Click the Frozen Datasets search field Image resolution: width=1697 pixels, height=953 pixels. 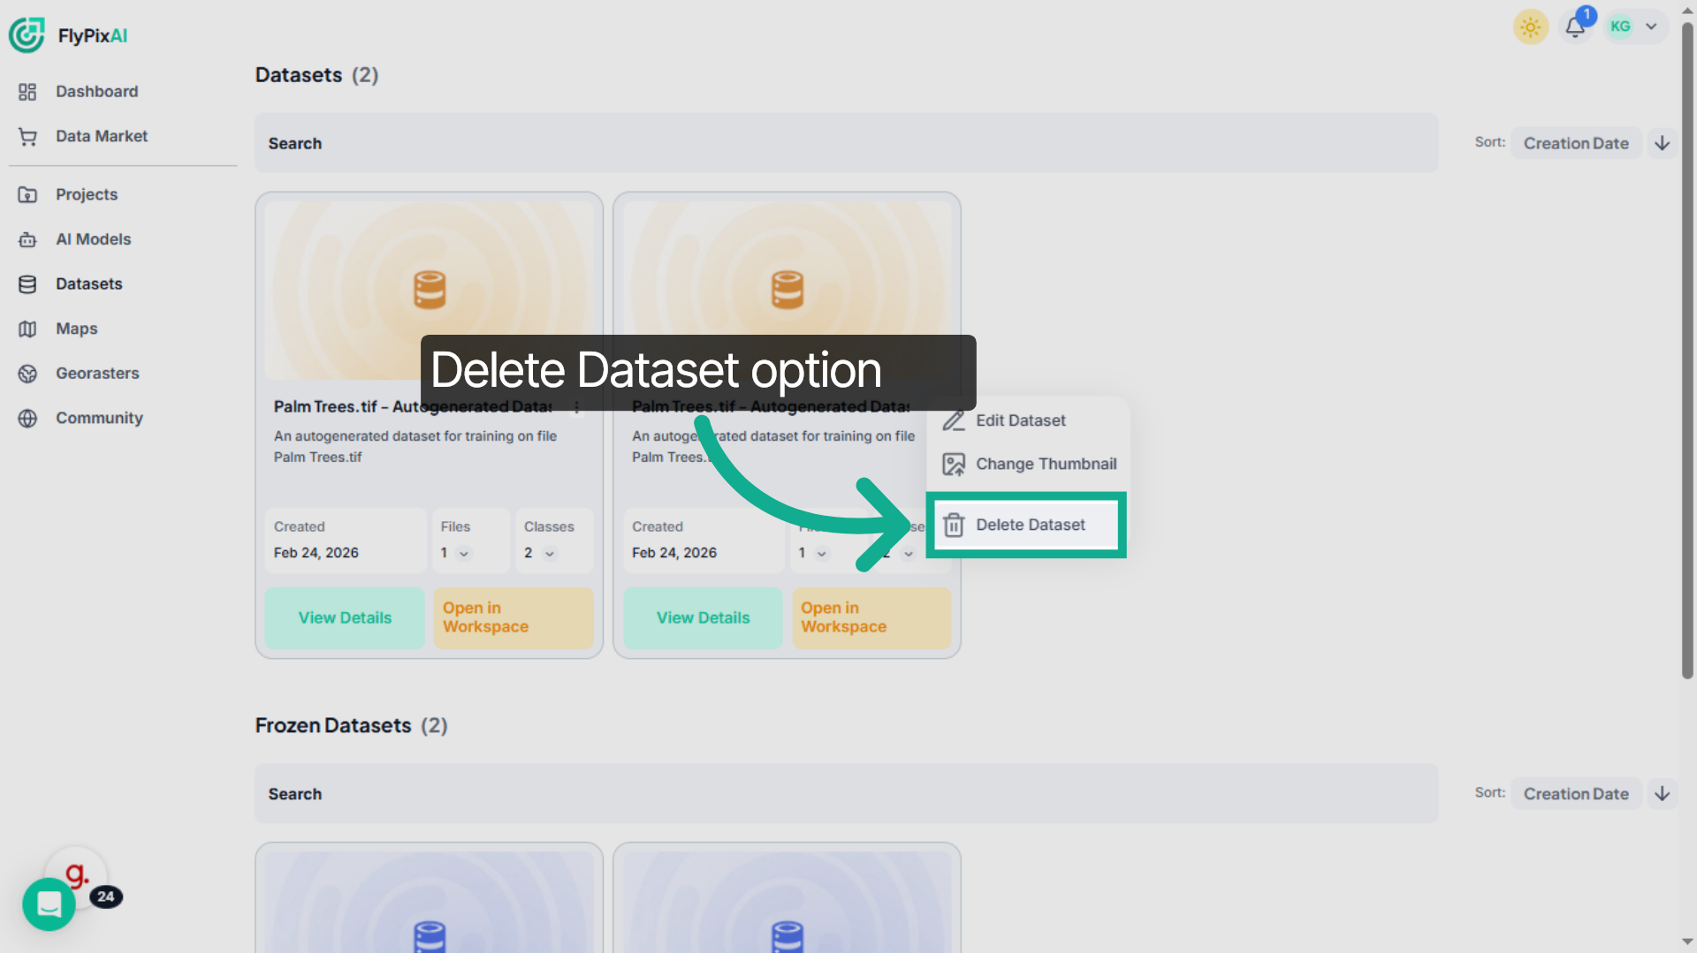coord(846,794)
